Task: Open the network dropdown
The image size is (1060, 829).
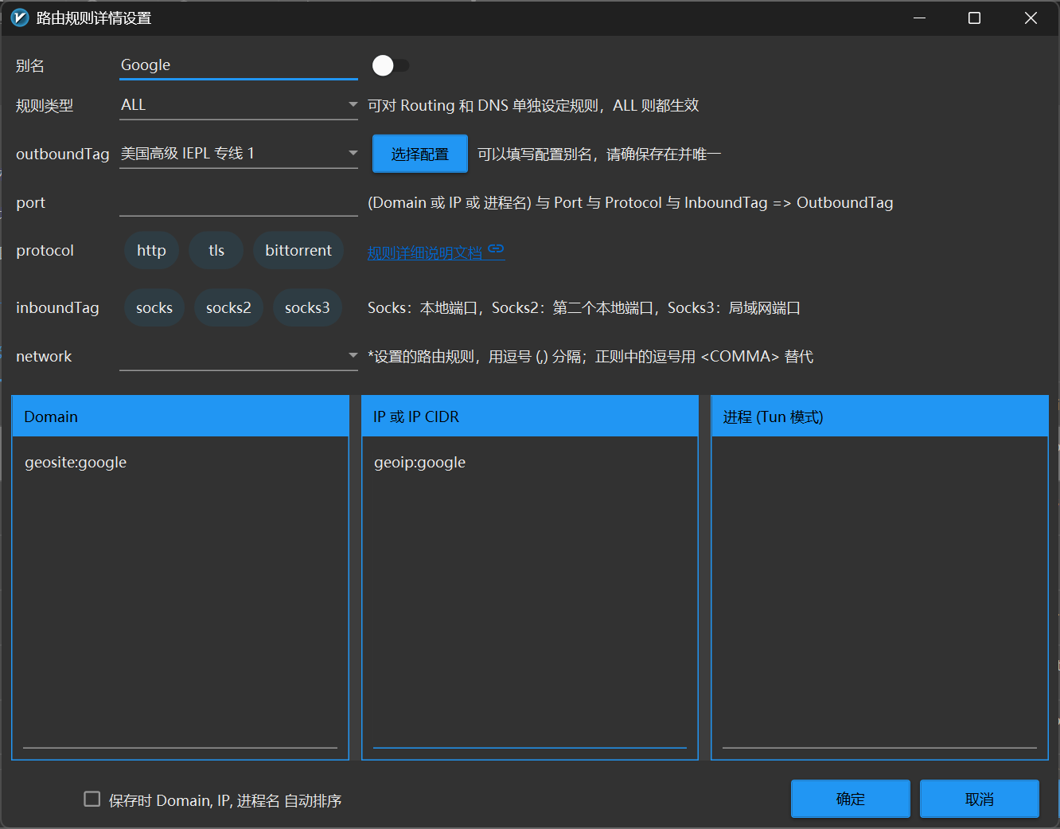Action: pyautogui.click(x=239, y=356)
